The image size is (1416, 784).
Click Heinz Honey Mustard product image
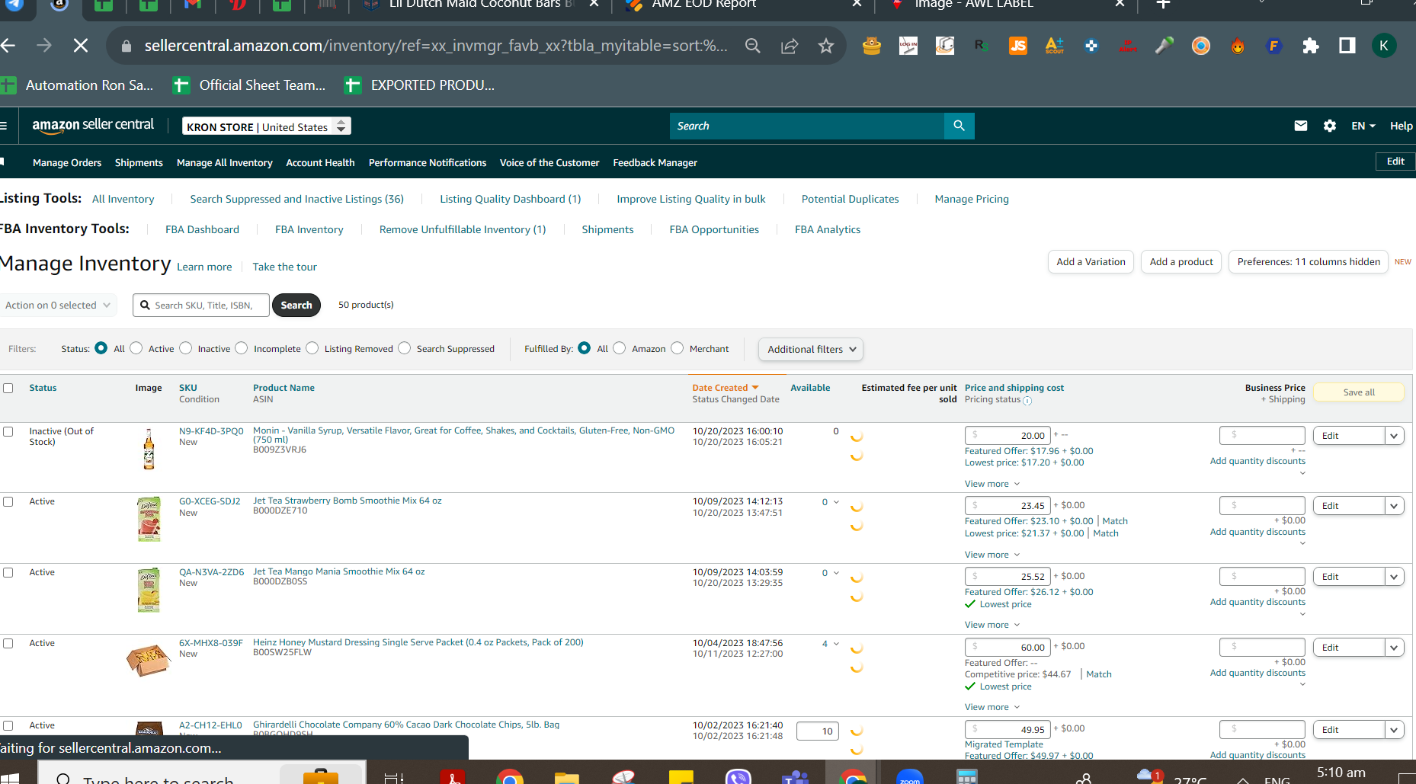pyautogui.click(x=149, y=661)
